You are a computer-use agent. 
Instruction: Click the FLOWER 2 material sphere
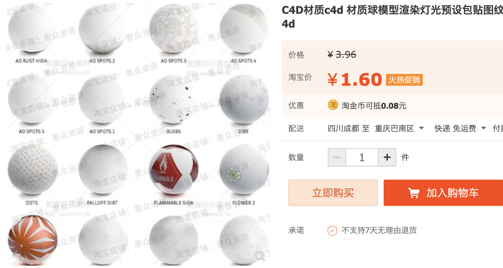pos(244,169)
